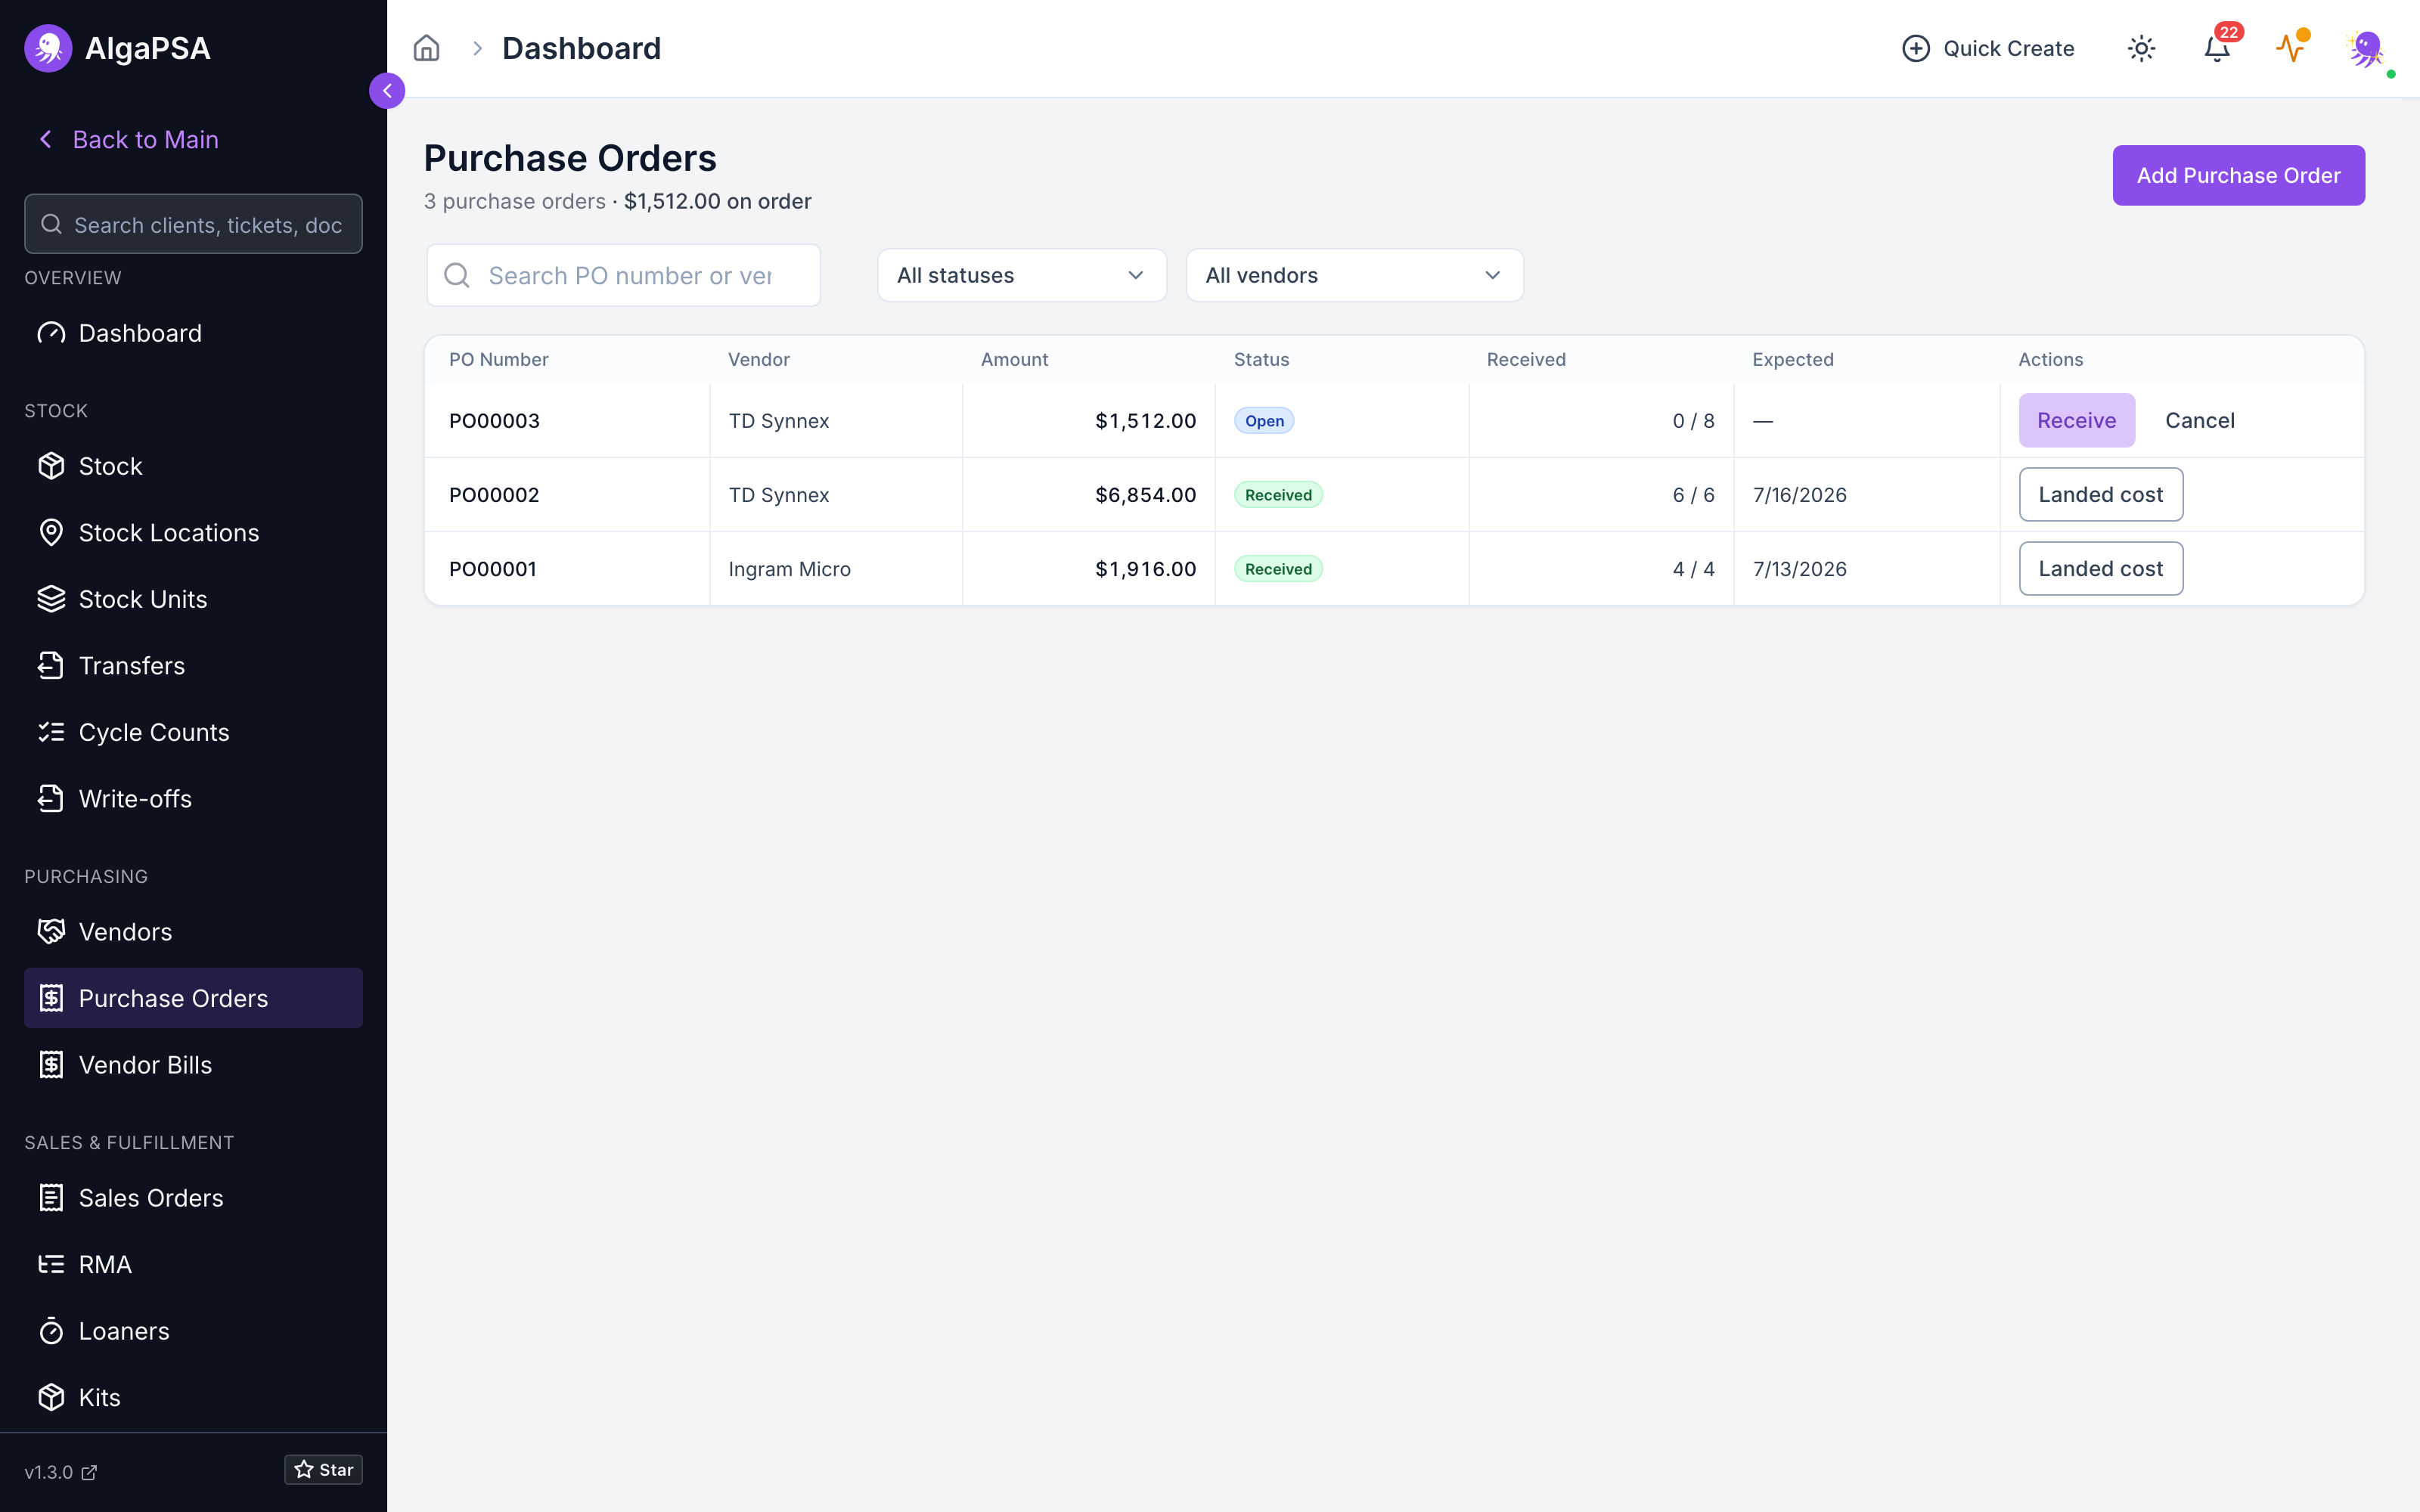Open Sales Orders in sidebar
This screenshot has width=2420, height=1512.
[x=193, y=1198]
